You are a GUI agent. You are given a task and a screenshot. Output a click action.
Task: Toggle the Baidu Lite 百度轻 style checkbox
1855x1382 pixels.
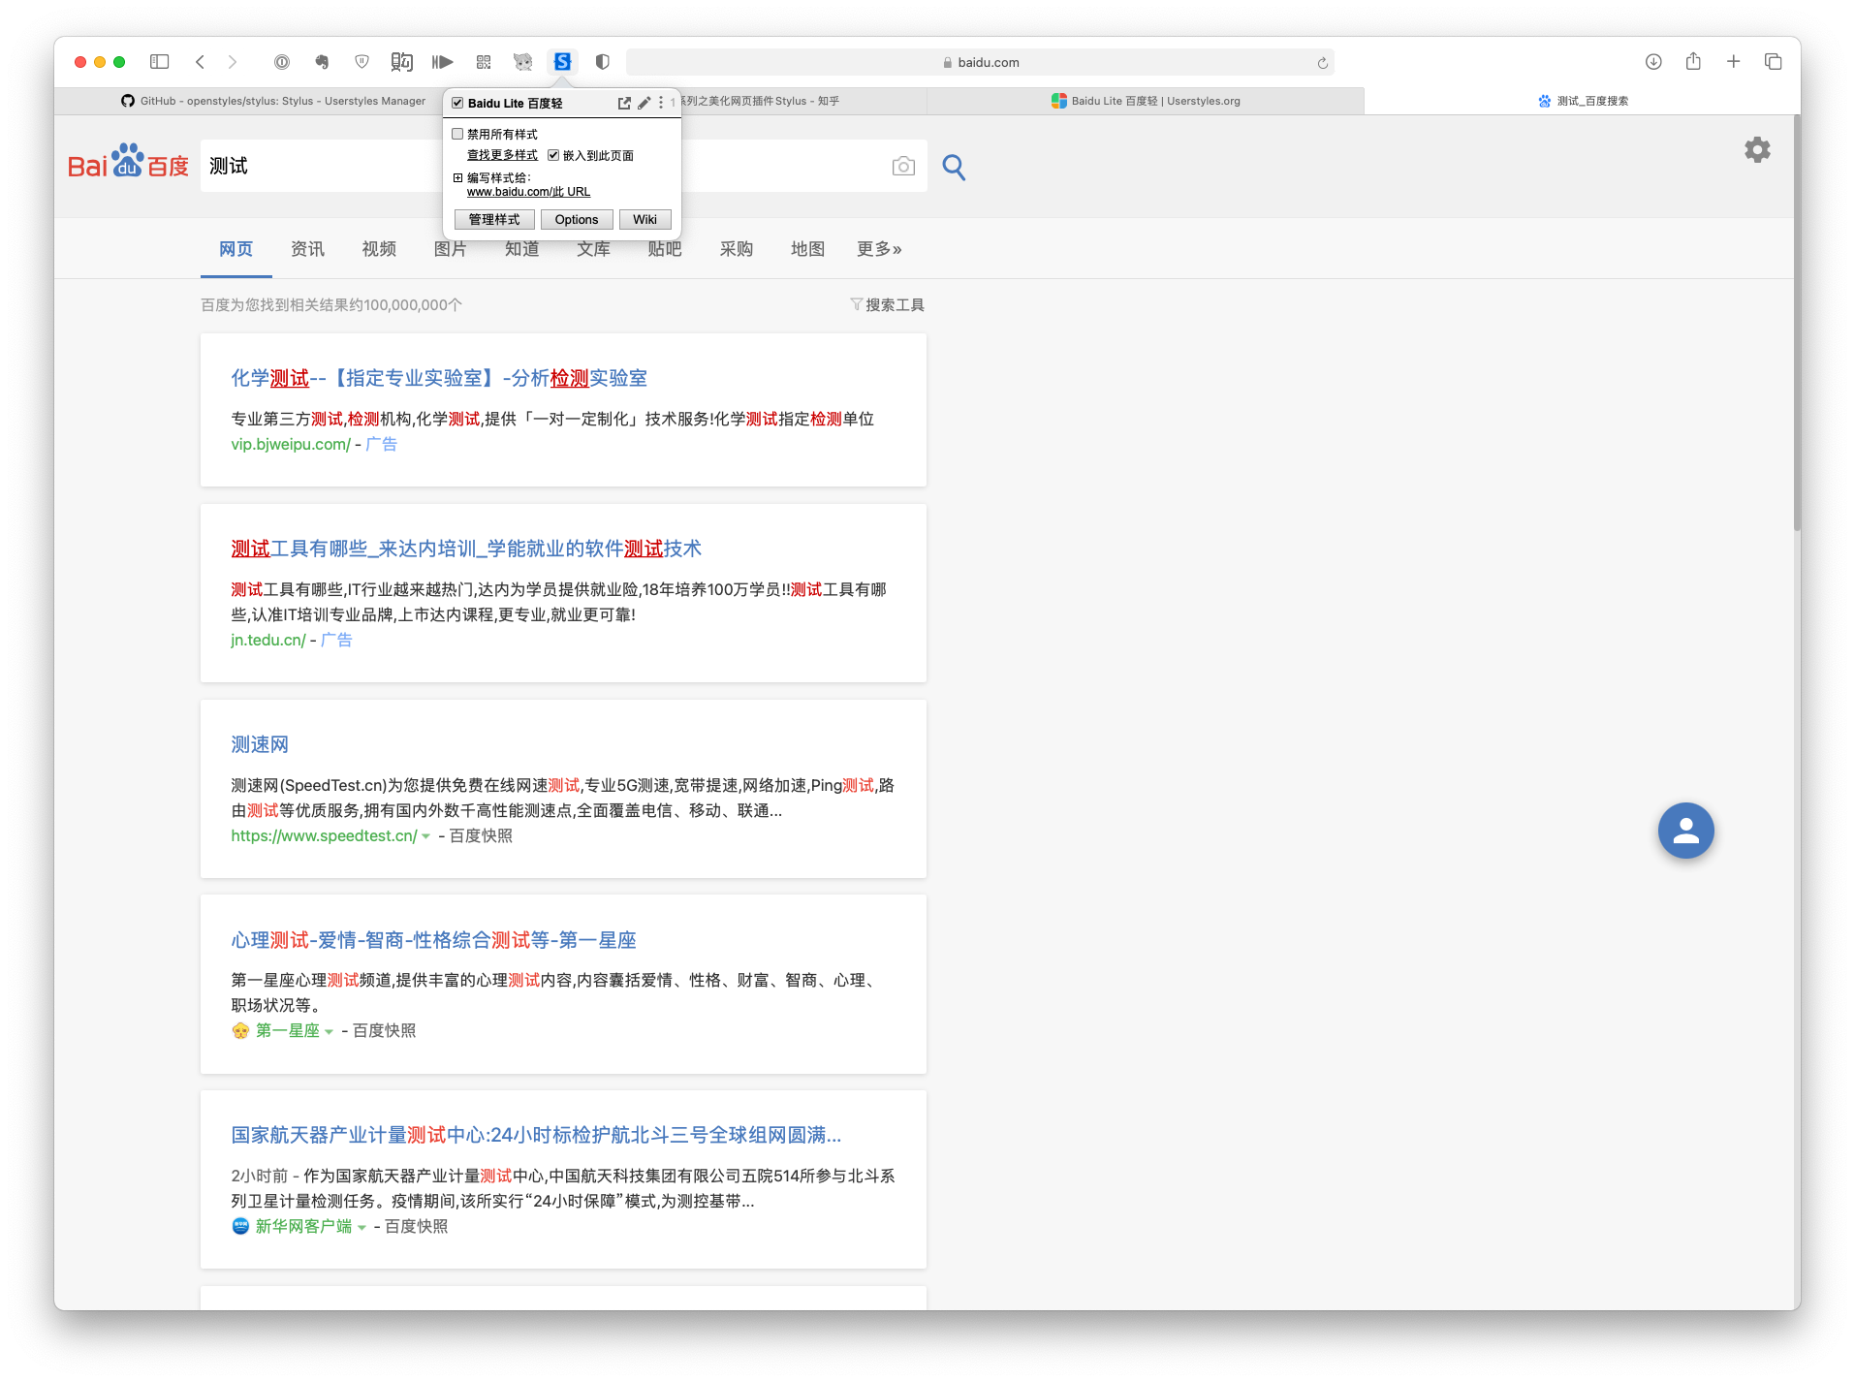pos(457,103)
